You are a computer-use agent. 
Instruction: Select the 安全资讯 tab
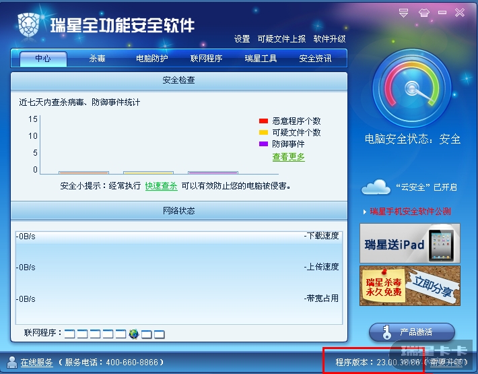[315, 58]
